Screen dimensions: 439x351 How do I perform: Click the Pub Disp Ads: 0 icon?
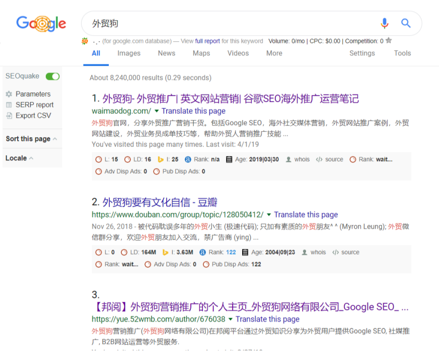[x=157, y=171]
